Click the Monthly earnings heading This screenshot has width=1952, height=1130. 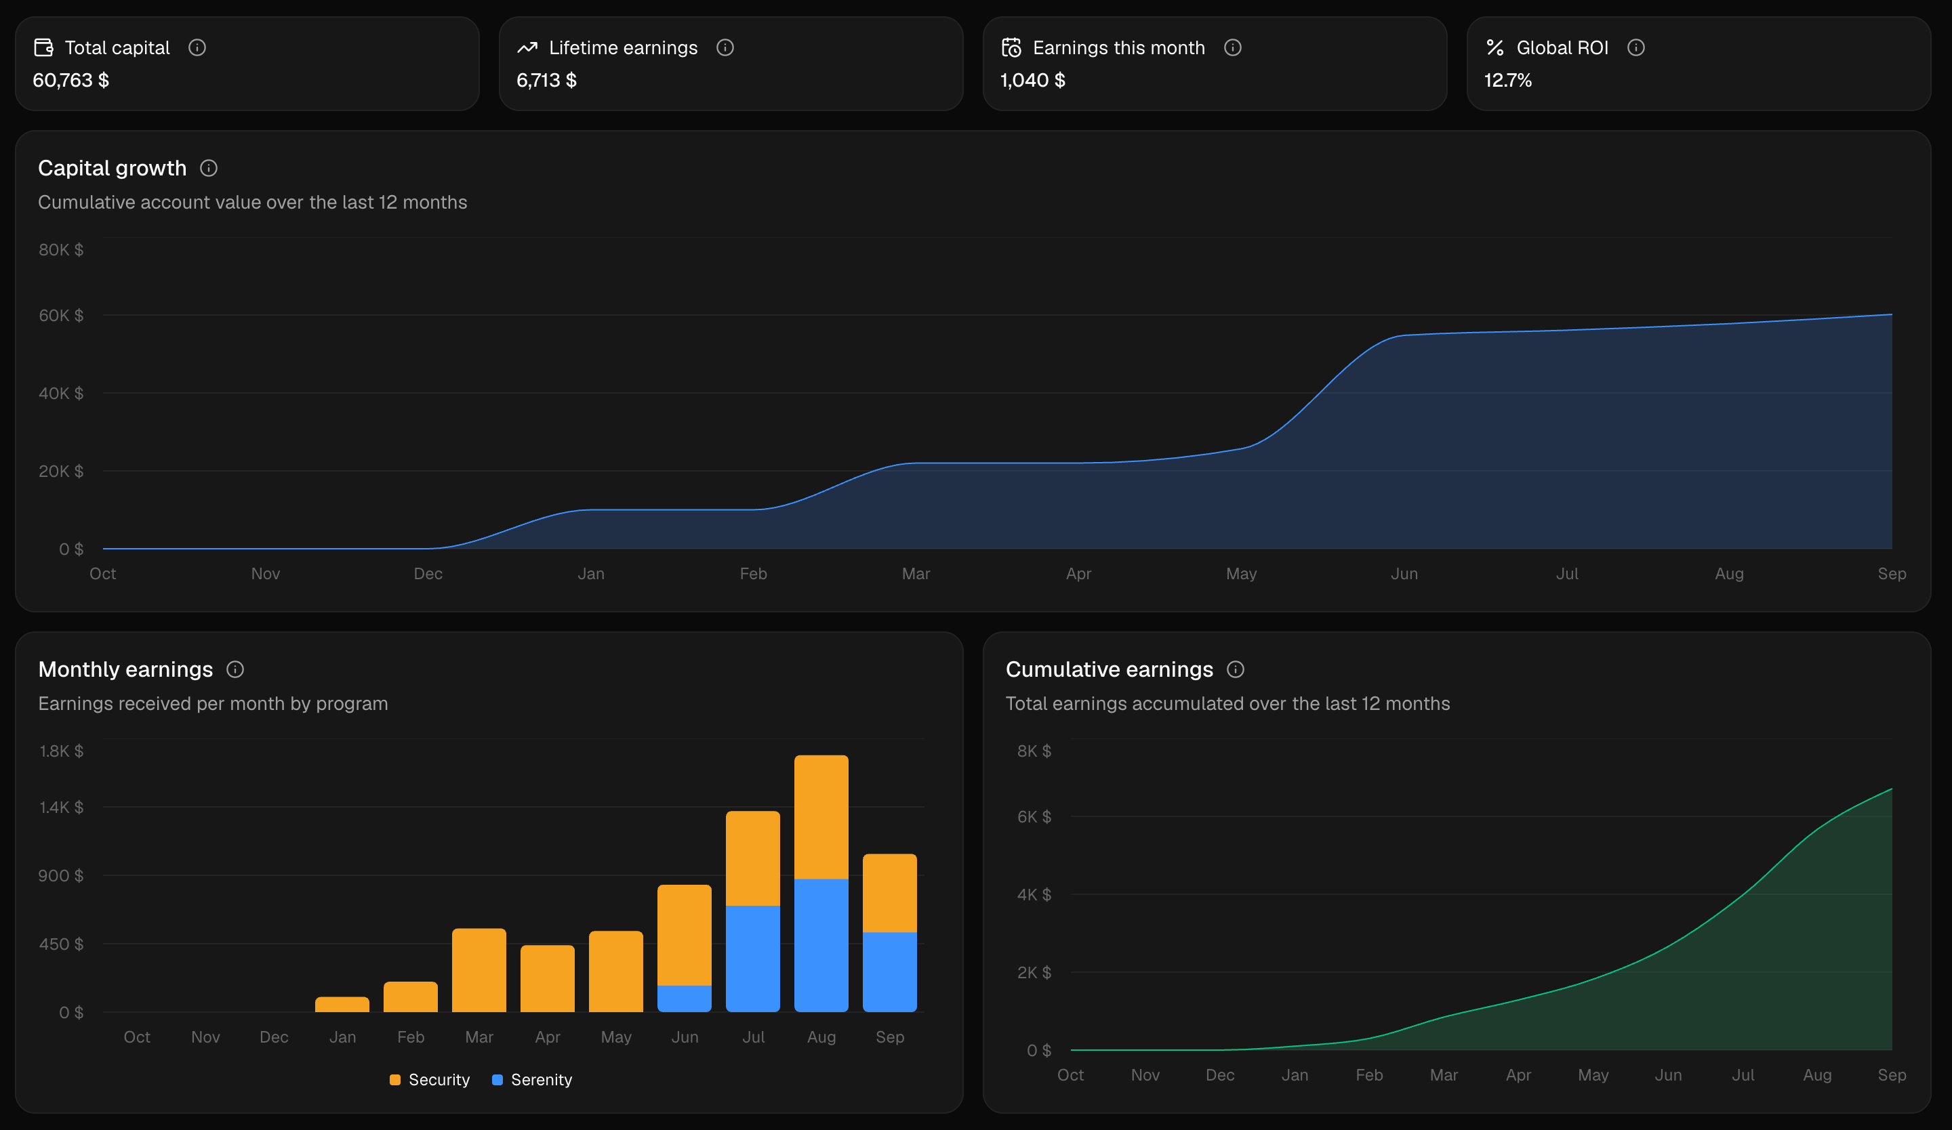tap(125, 669)
